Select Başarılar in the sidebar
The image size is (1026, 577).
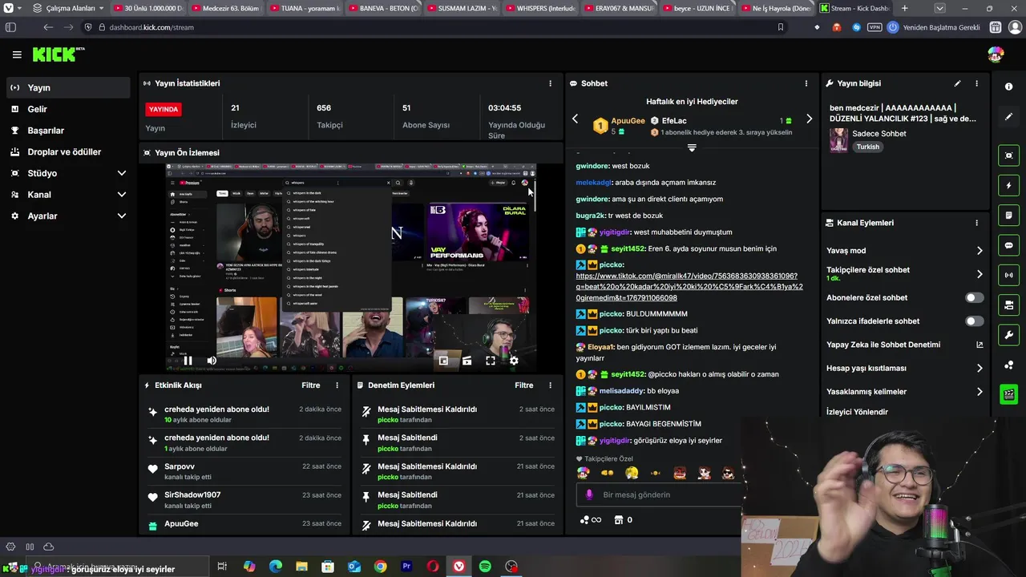(68, 131)
